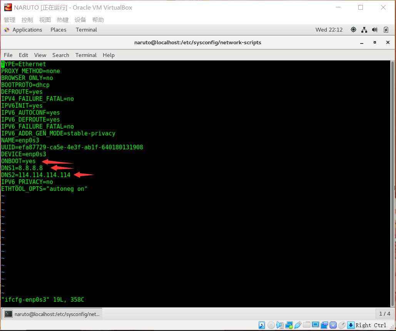Click the shared folders icon in the status bar
The image size is (396, 331).
pos(307,325)
